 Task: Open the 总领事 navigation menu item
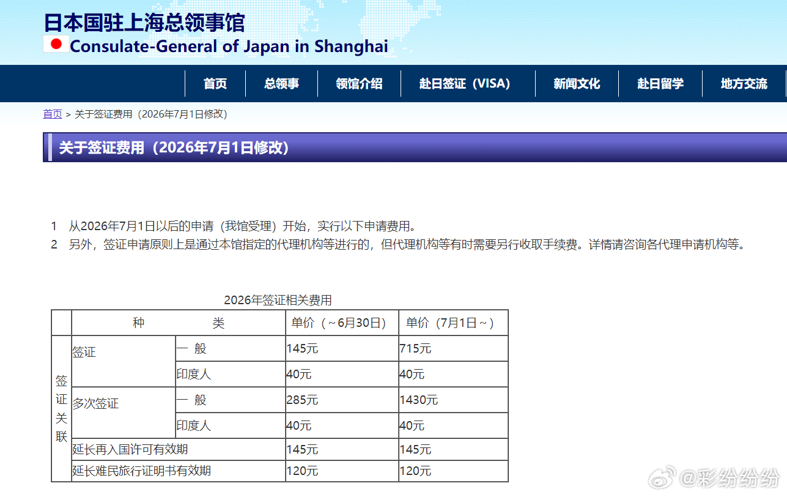tap(281, 84)
